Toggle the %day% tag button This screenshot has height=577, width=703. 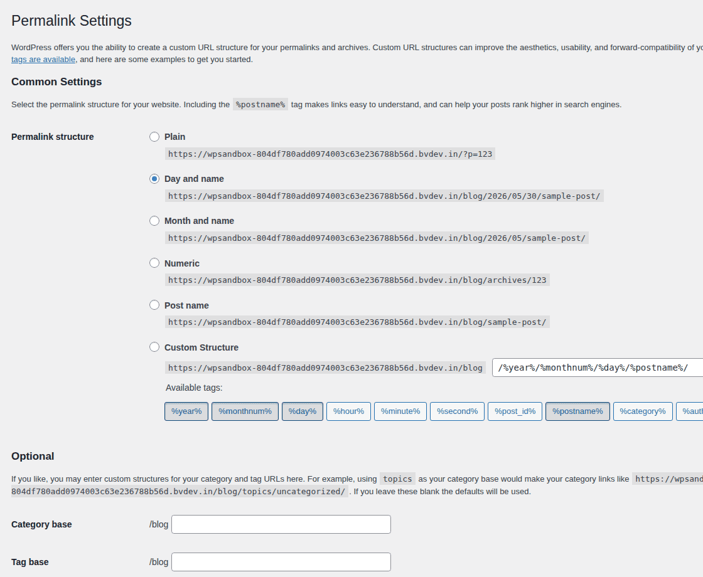coord(303,411)
